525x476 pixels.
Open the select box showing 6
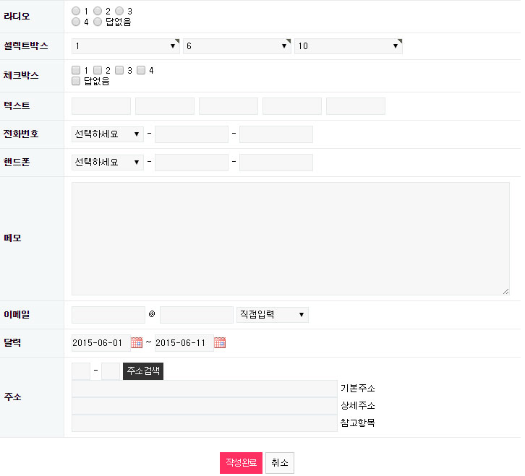pos(237,46)
